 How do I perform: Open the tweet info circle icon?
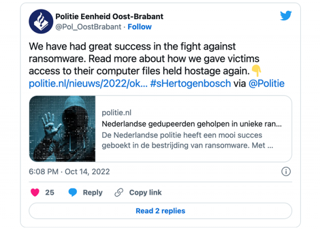286,172
